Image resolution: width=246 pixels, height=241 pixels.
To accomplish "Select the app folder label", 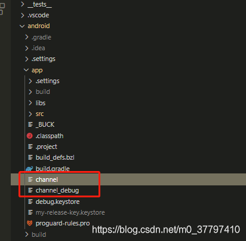I will click(x=37, y=71).
